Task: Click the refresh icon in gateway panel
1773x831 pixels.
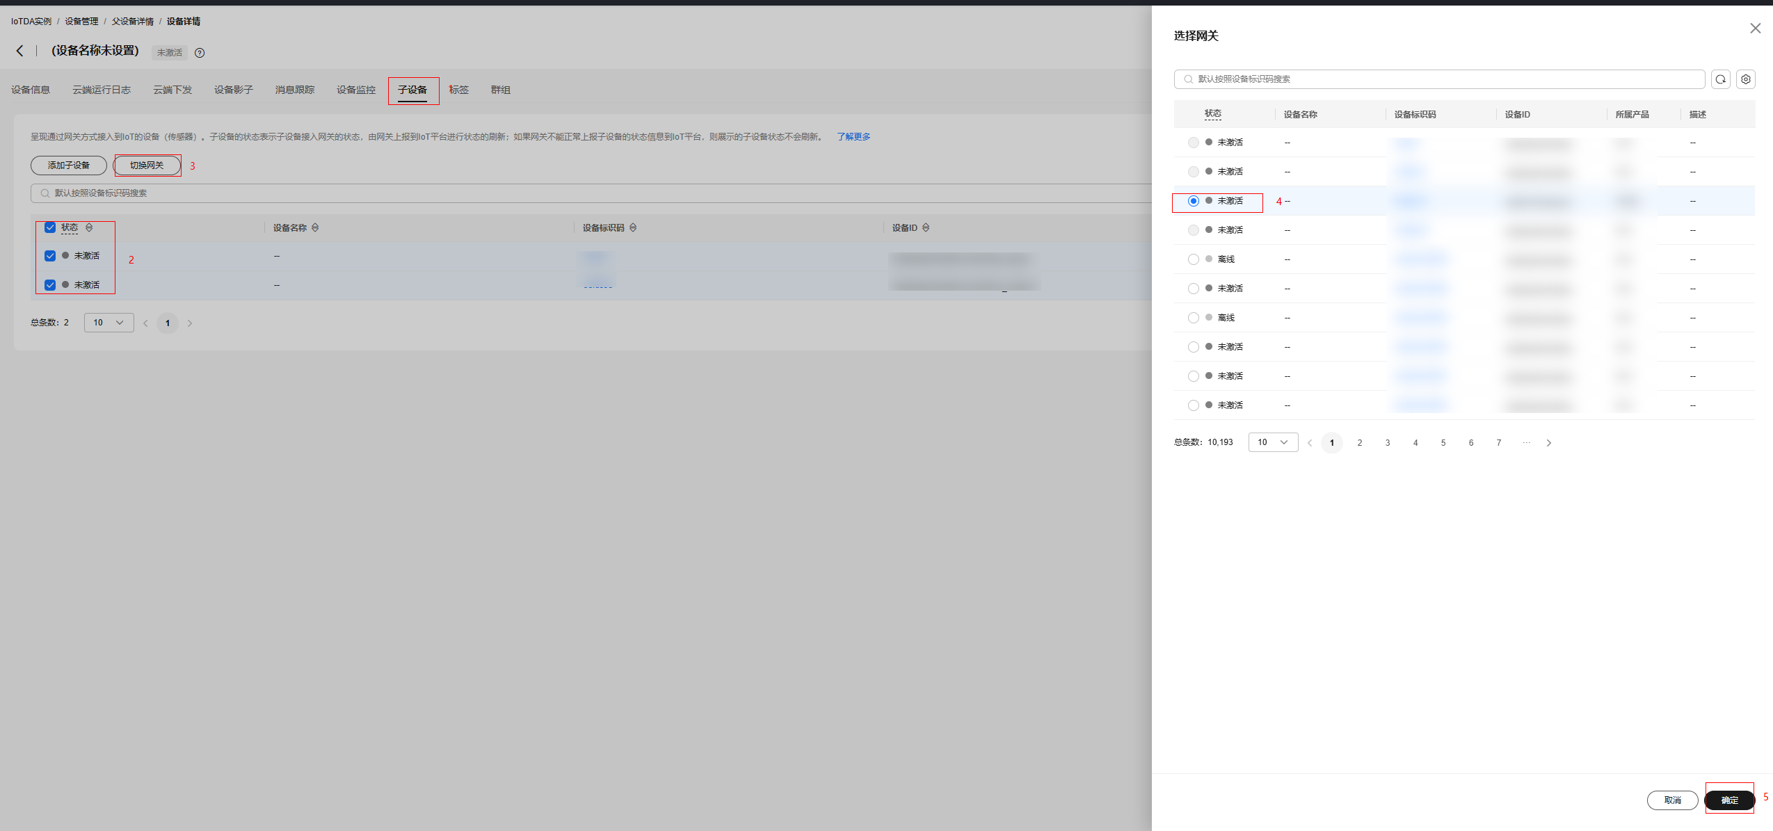Action: pyautogui.click(x=1721, y=79)
